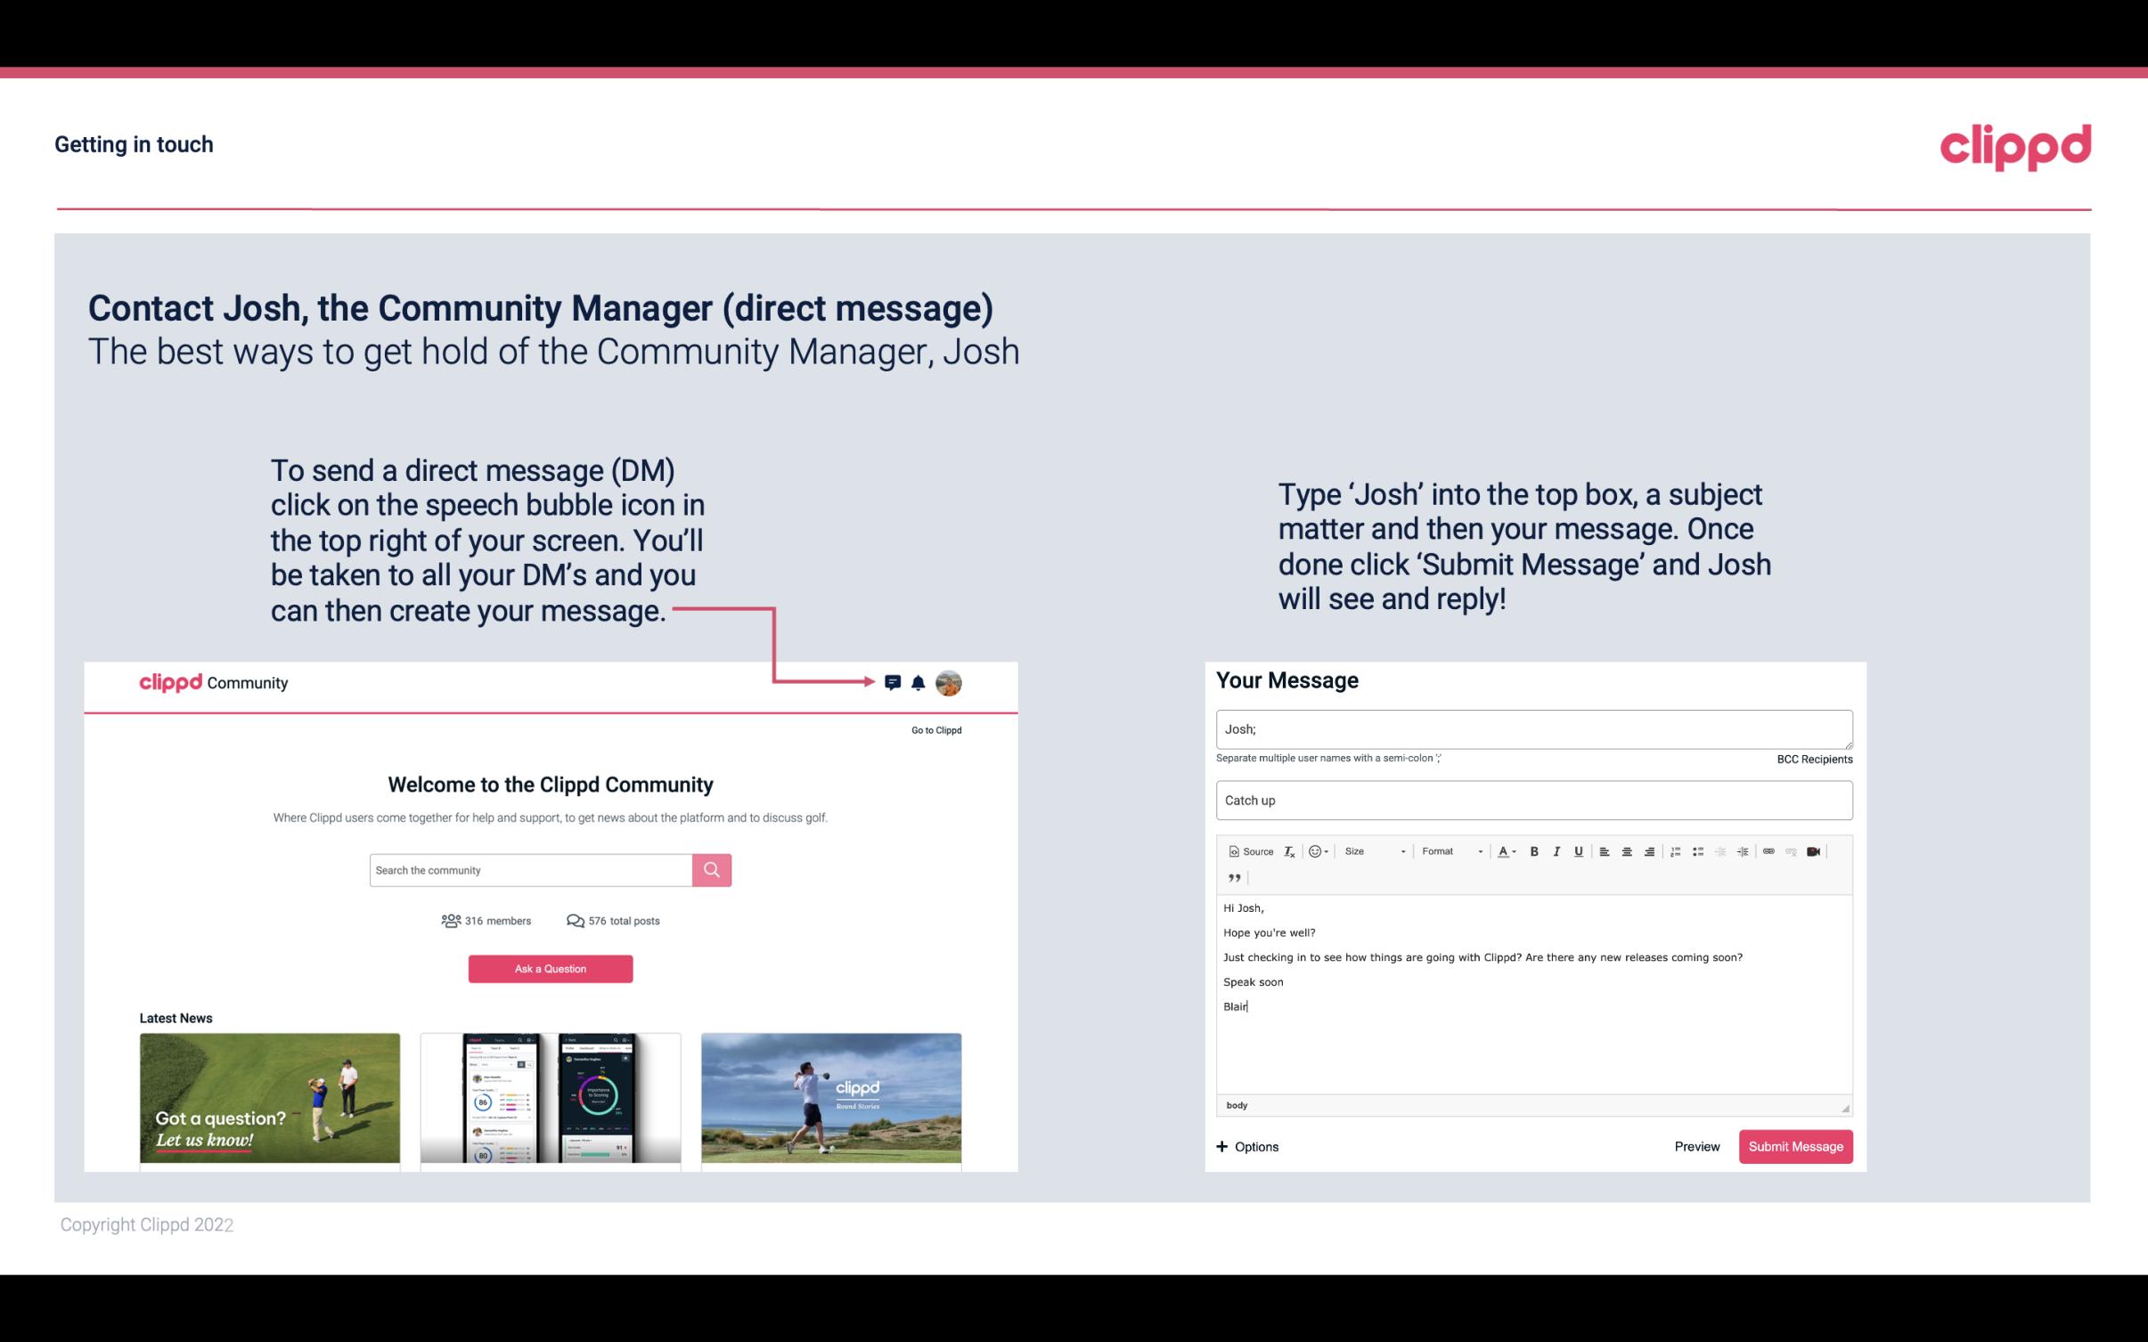The width and height of the screenshot is (2148, 1342).
Task: Click the user profile avatar icon
Action: click(x=950, y=683)
